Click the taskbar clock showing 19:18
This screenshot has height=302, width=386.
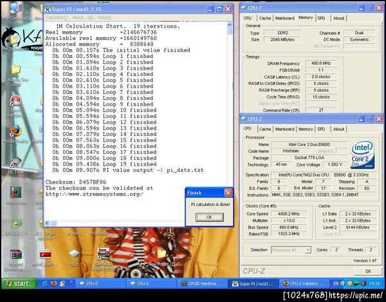(374, 284)
